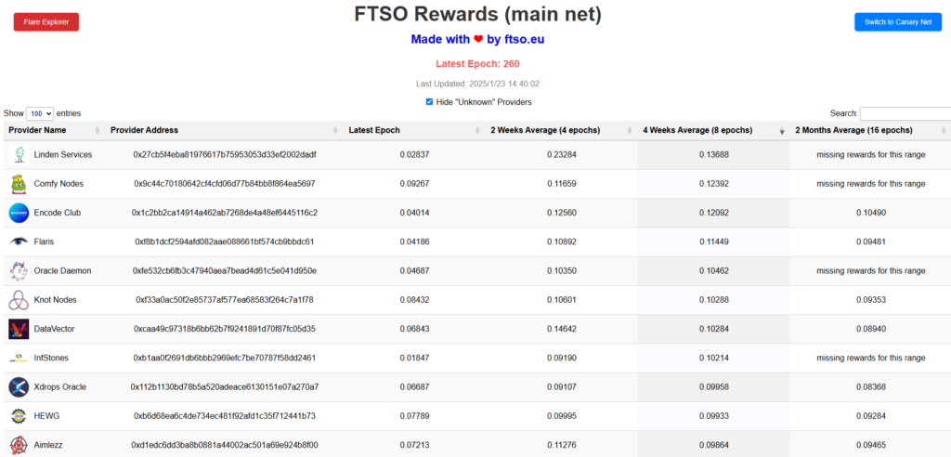Click the Oracle Daemon logo
This screenshot has width=951, height=457.
pyautogui.click(x=19, y=270)
